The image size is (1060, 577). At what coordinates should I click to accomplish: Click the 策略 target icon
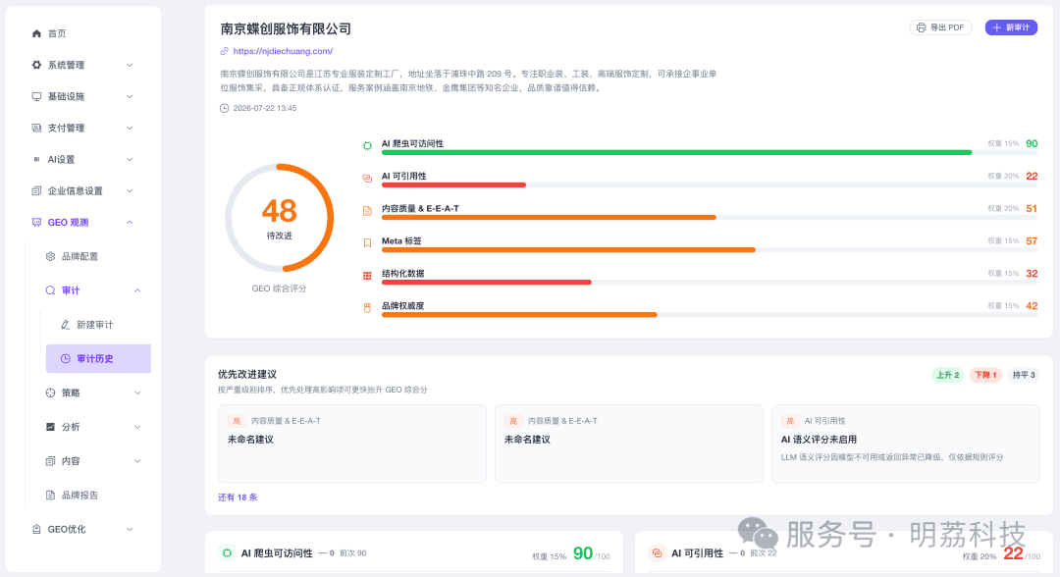point(50,393)
